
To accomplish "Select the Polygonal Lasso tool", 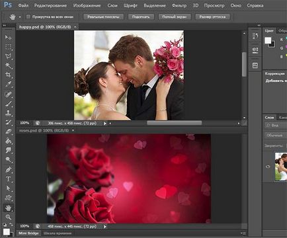I will [8, 56].
